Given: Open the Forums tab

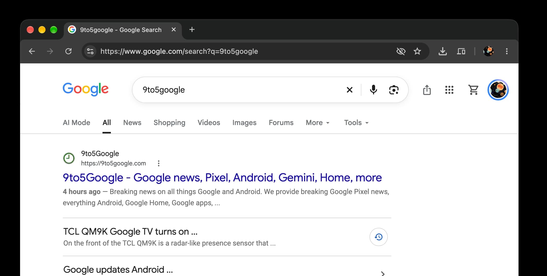Looking at the screenshot, I should (x=281, y=123).
